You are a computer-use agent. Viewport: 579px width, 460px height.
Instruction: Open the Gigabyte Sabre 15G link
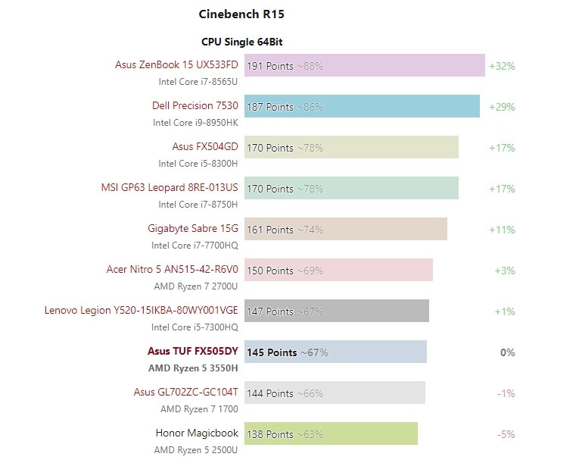coord(192,228)
